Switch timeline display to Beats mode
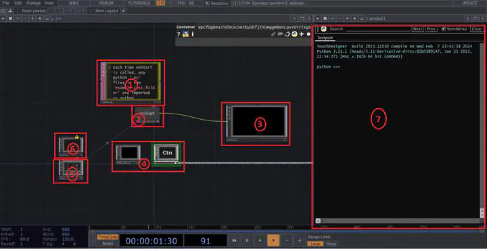 [x=108, y=244]
